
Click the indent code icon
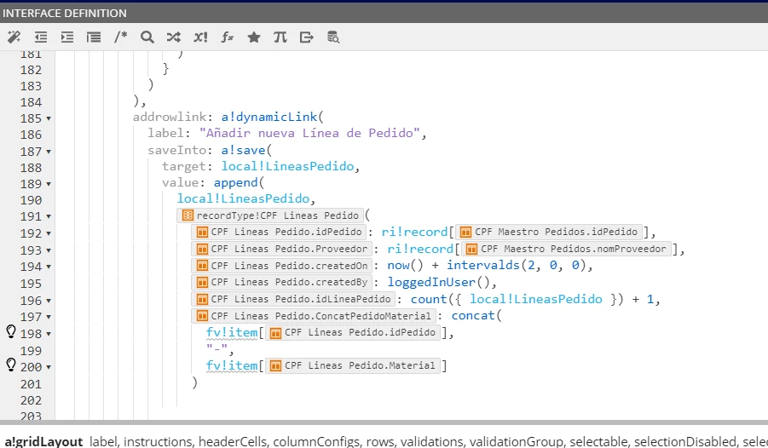67,37
